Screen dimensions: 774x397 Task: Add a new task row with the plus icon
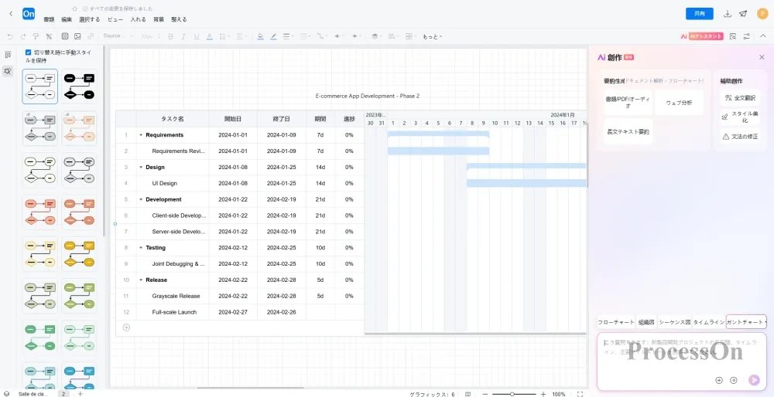click(x=126, y=327)
